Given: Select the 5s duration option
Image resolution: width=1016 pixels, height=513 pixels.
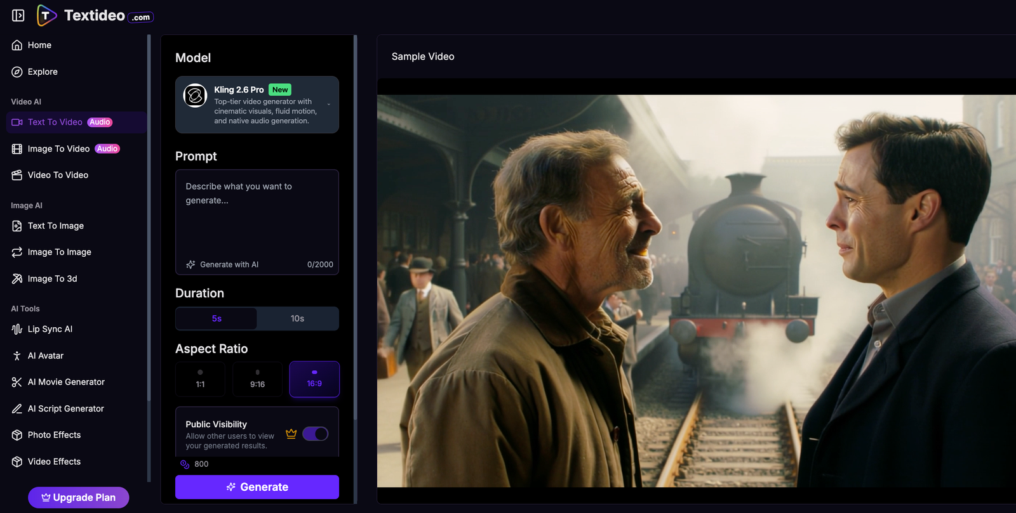Looking at the screenshot, I should click(217, 318).
